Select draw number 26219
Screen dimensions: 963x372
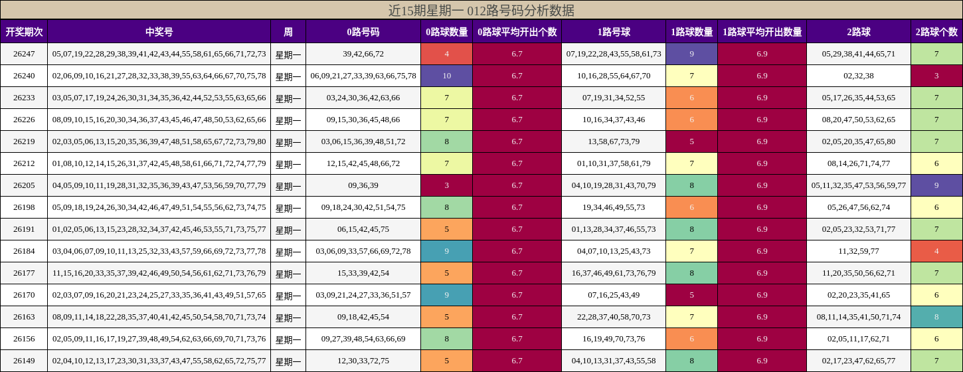(x=24, y=141)
